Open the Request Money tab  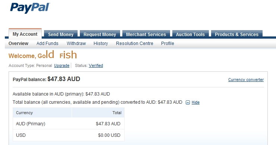pyautogui.click(x=100, y=35)
